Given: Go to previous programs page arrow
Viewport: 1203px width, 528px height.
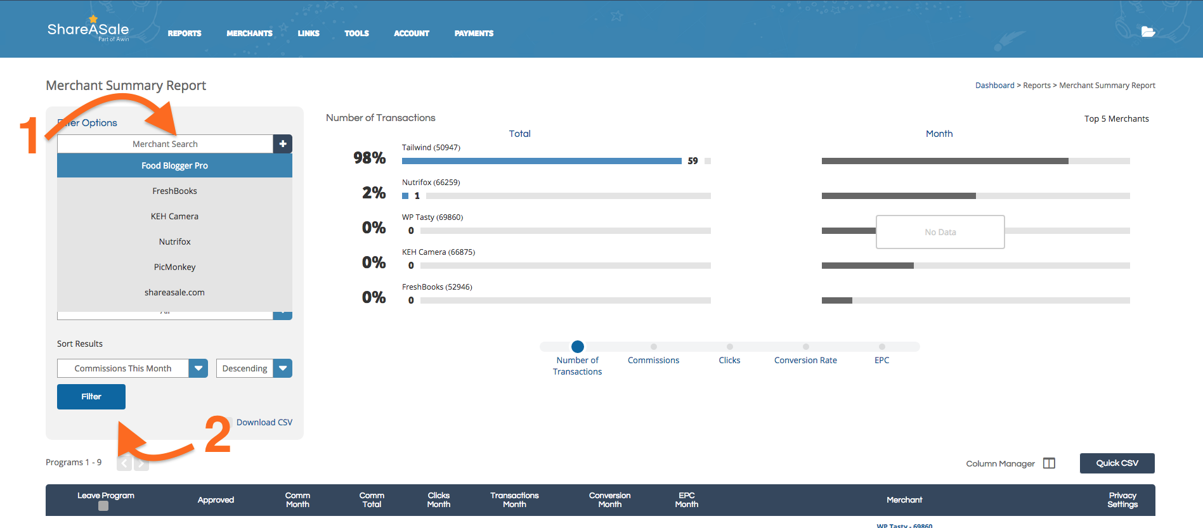Looking at the screenshot, I should click(124, 463).
